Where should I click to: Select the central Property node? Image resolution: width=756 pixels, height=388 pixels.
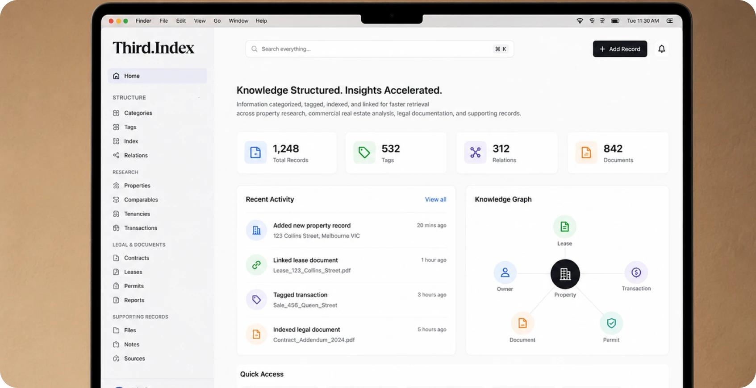(565, 274)
